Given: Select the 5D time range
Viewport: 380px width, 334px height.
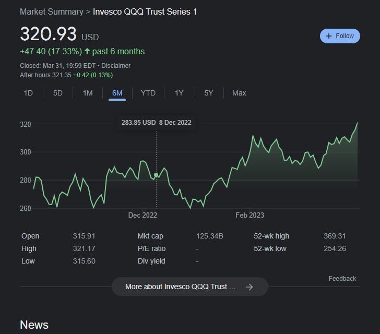Looking at the screenshot, I should coord(58,93).
